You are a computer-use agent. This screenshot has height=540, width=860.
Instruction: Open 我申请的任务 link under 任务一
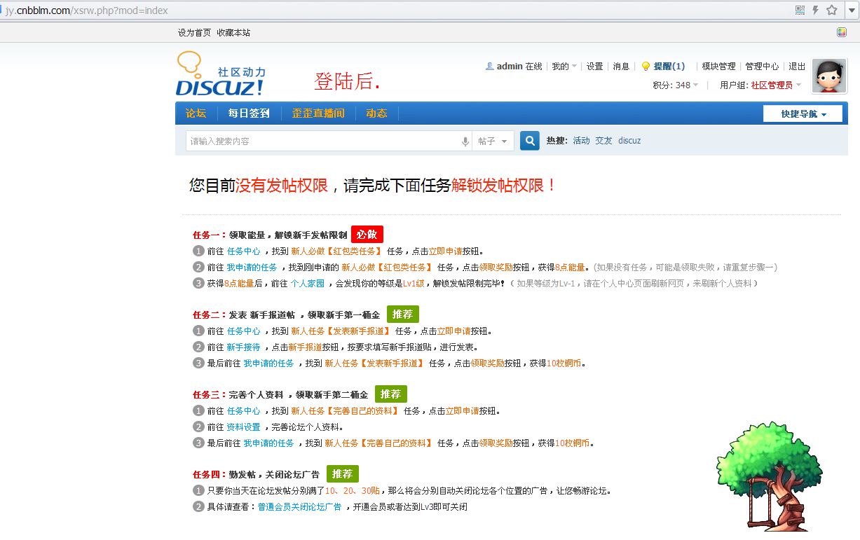click(x=252, y=268)
